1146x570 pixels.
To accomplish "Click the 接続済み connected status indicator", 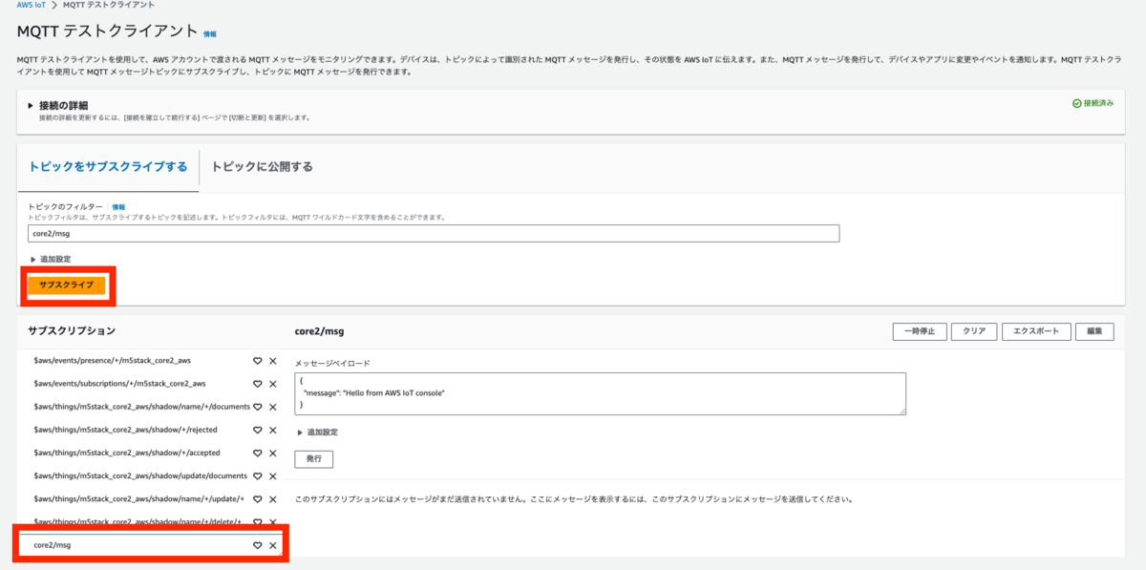I will 1093,103.
